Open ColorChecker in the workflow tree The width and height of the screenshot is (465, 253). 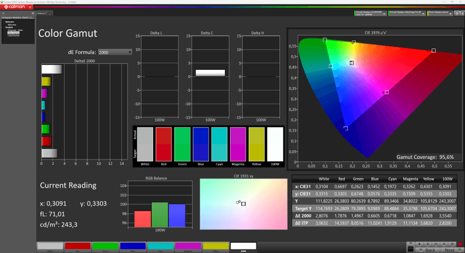(x=13, y=35)
